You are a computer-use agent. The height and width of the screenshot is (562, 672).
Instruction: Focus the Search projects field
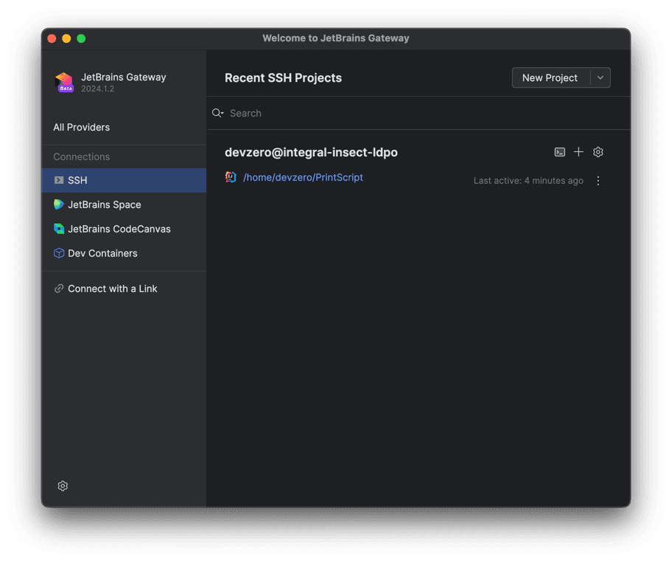pos(419,113)
